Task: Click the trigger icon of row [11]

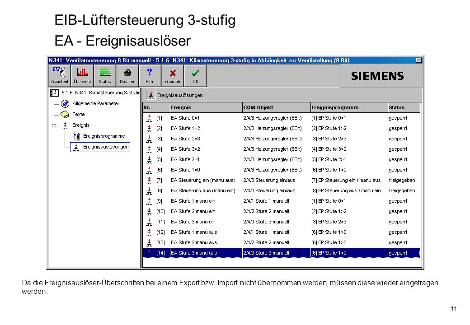Action: [x=149, y=222]
